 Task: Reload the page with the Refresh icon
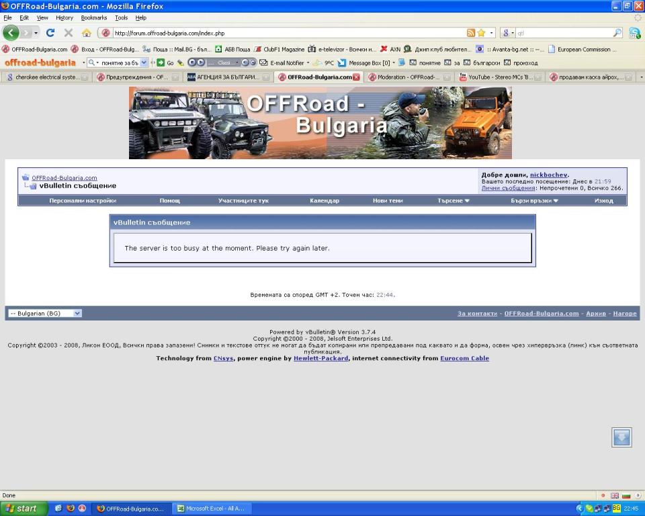(x=50, y=33)
